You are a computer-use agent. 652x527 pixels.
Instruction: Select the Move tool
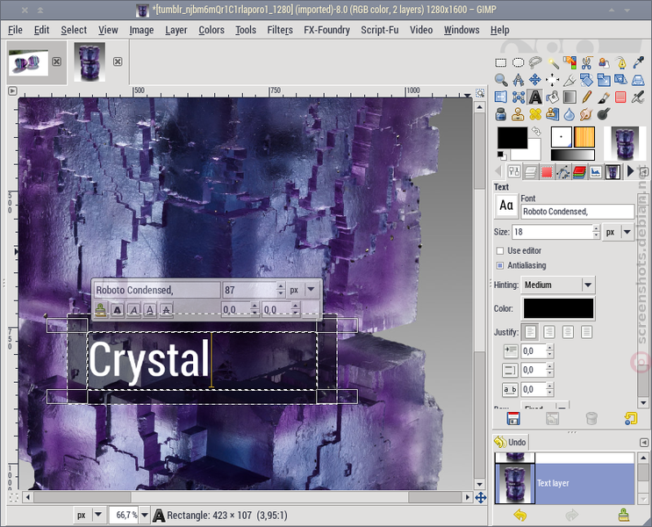pyautogui.click(x=535, y=80)
